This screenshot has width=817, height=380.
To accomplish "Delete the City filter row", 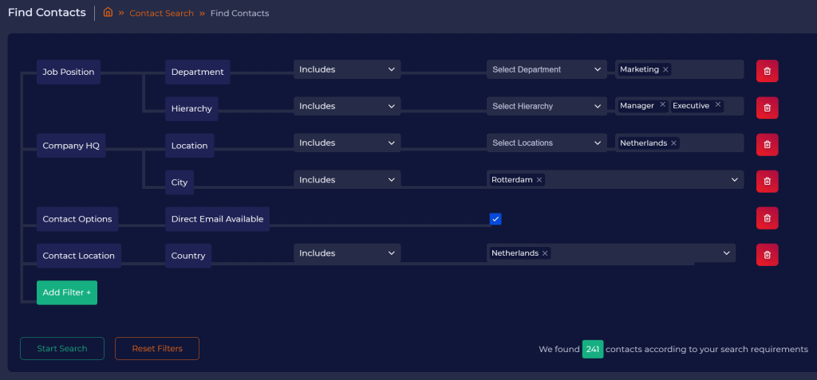I will 767,181.
